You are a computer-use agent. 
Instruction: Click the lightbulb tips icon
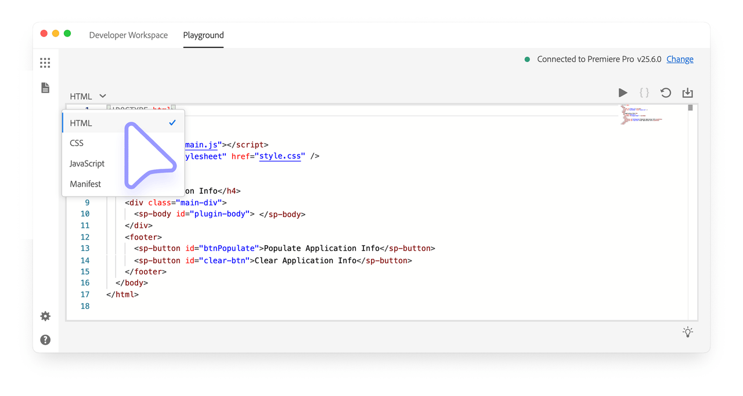(687, 332)
